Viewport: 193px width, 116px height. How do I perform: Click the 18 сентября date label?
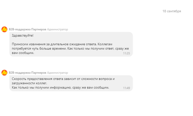[x=172, y=11]
